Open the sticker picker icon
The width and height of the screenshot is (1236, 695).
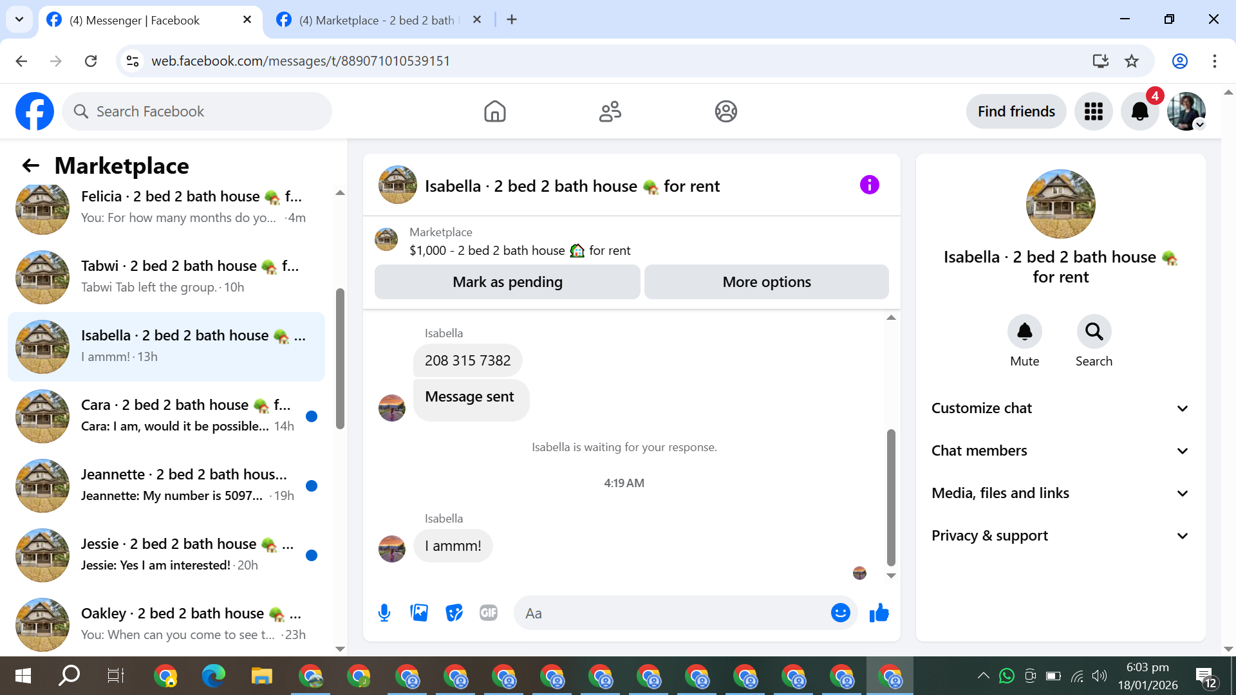click(x=454, y=613)
